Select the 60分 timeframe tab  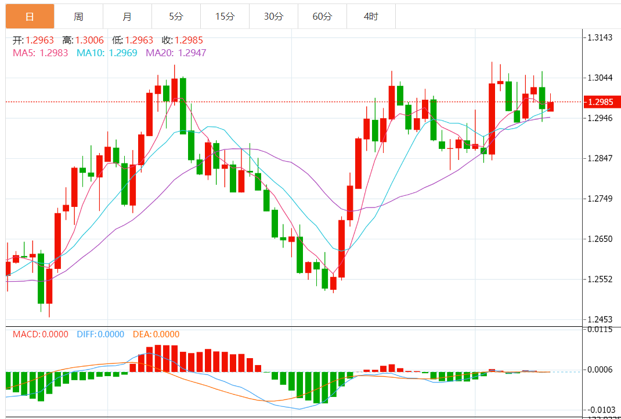coord(322,17)
